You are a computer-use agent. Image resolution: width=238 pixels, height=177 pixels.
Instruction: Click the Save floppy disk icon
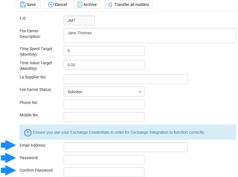23,5
